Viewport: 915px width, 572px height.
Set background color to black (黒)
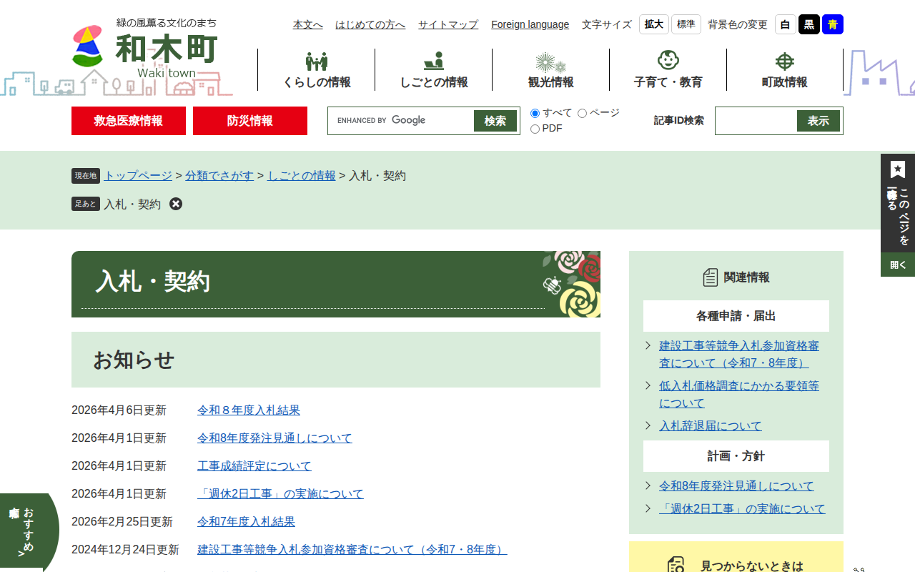coord(809,24)
